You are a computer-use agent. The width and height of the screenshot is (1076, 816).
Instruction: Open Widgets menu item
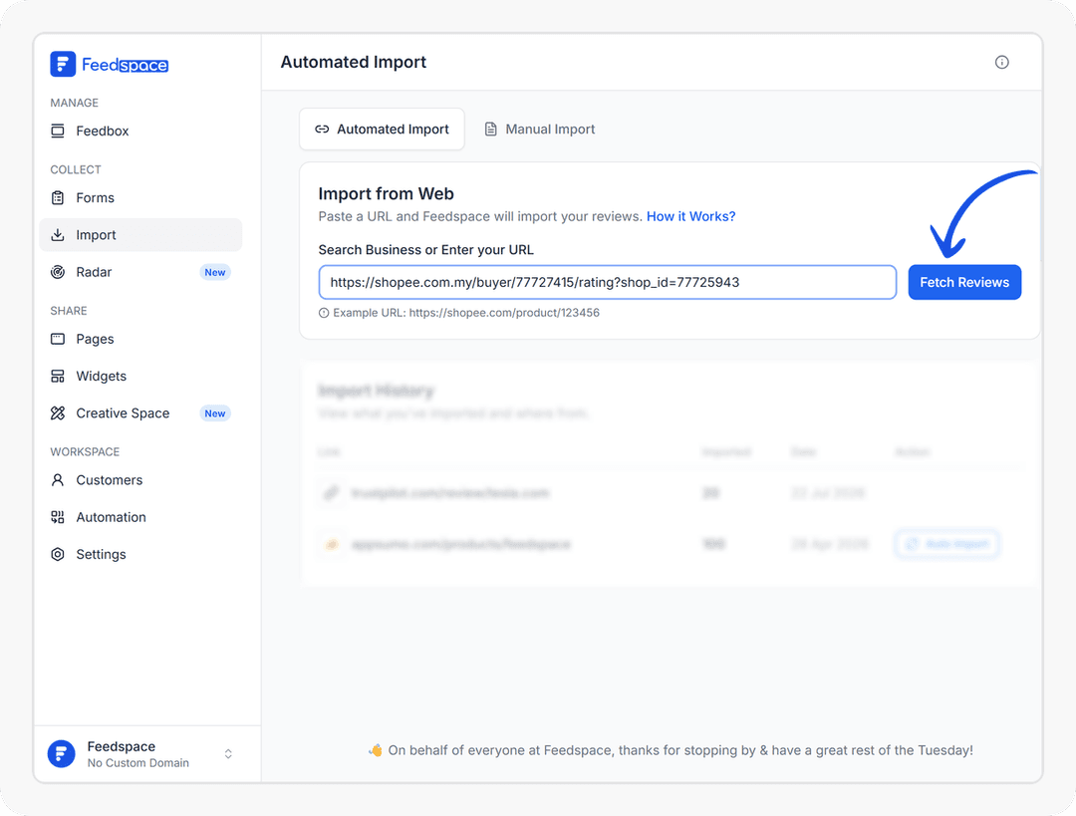(140, 376)
